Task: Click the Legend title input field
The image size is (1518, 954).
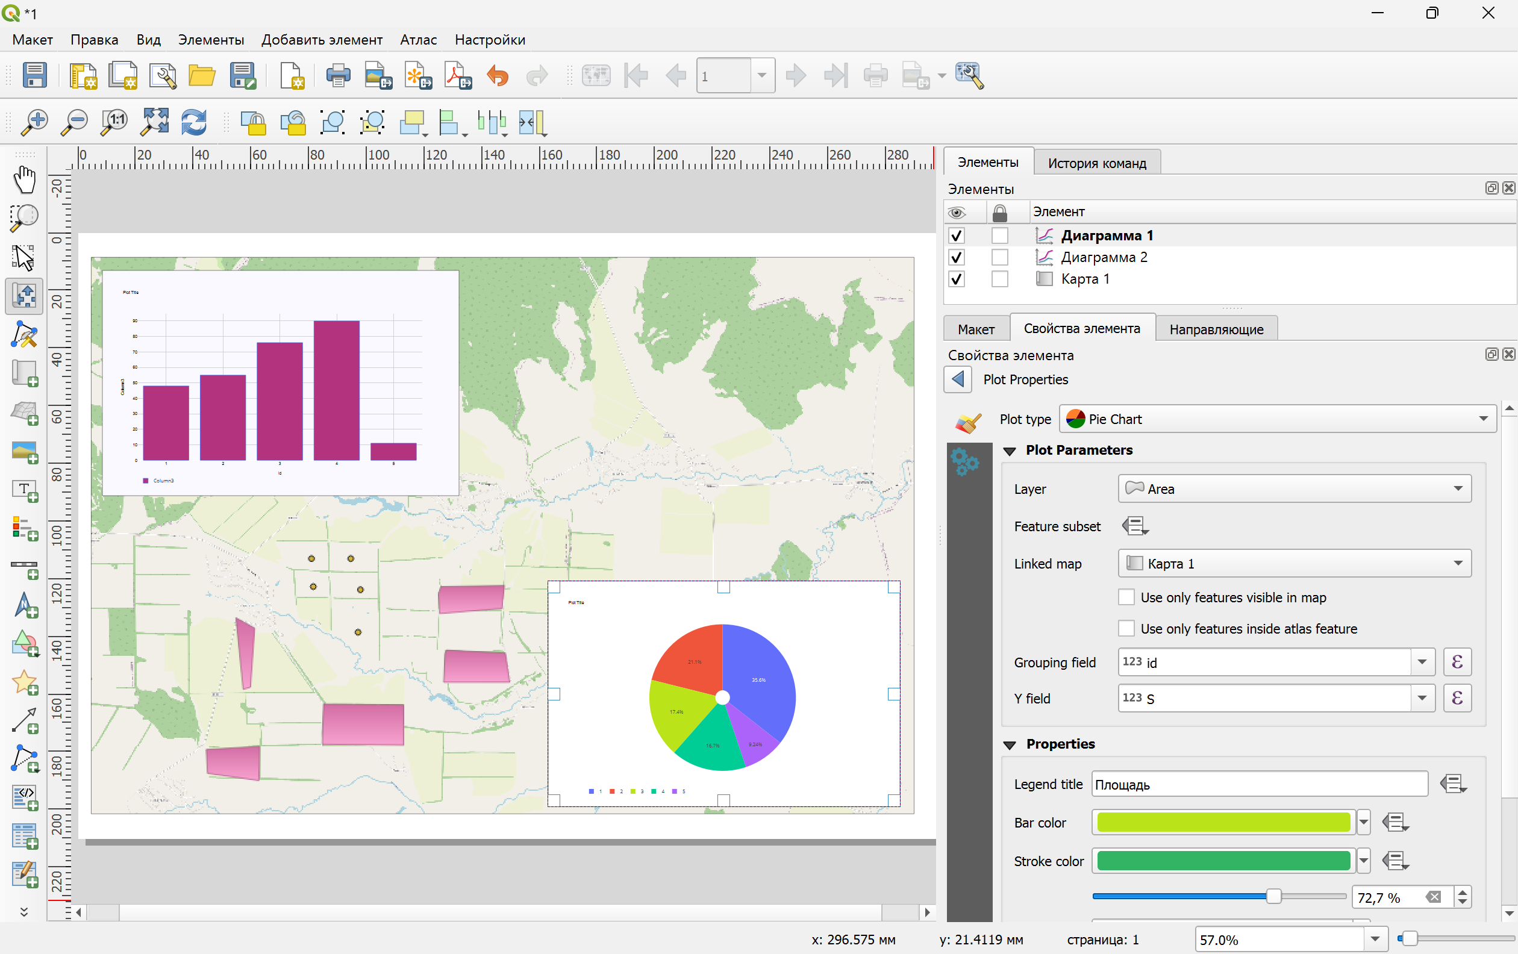Action: point(1259,785)
